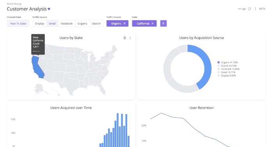
Task: Reload dashboard with the refresh icon
Action: (x=249, y=9)
